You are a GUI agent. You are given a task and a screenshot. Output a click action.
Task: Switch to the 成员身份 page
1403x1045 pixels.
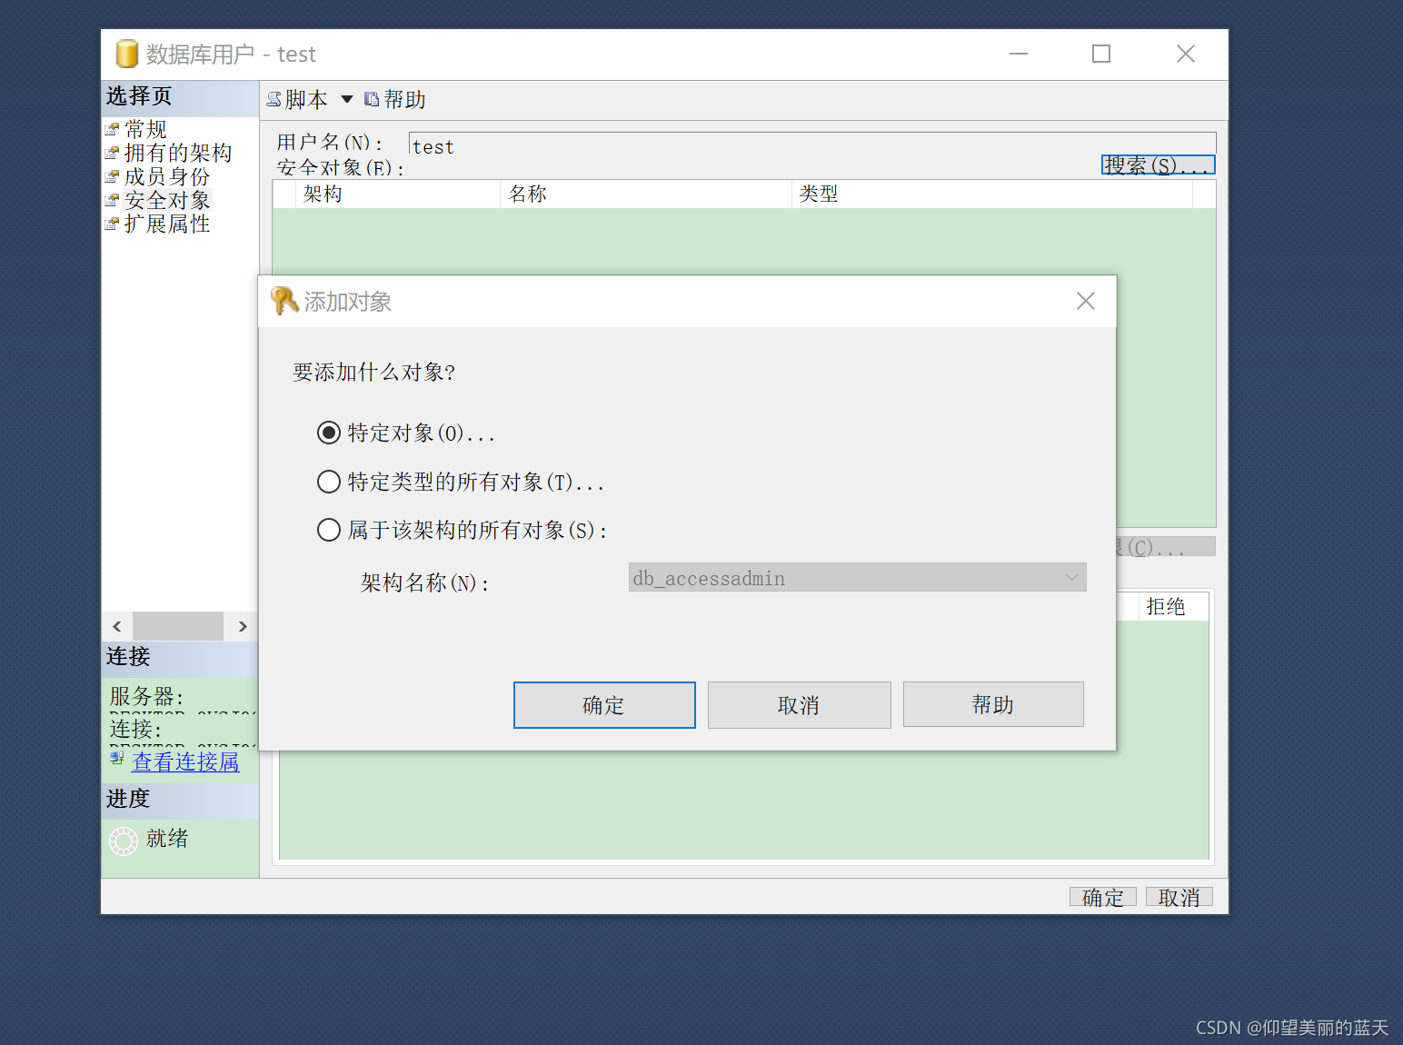[x=166, y=176]
